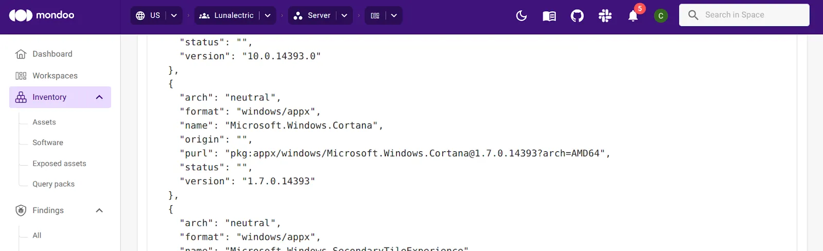Viewport: 823px width, 251px height.
Task: Click the Mondoo logo
Action: click(x=42, y=15)
